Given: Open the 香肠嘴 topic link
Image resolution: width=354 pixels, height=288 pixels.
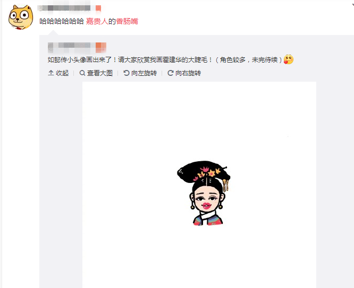Looking at the screenshot, I should (127, 21).
